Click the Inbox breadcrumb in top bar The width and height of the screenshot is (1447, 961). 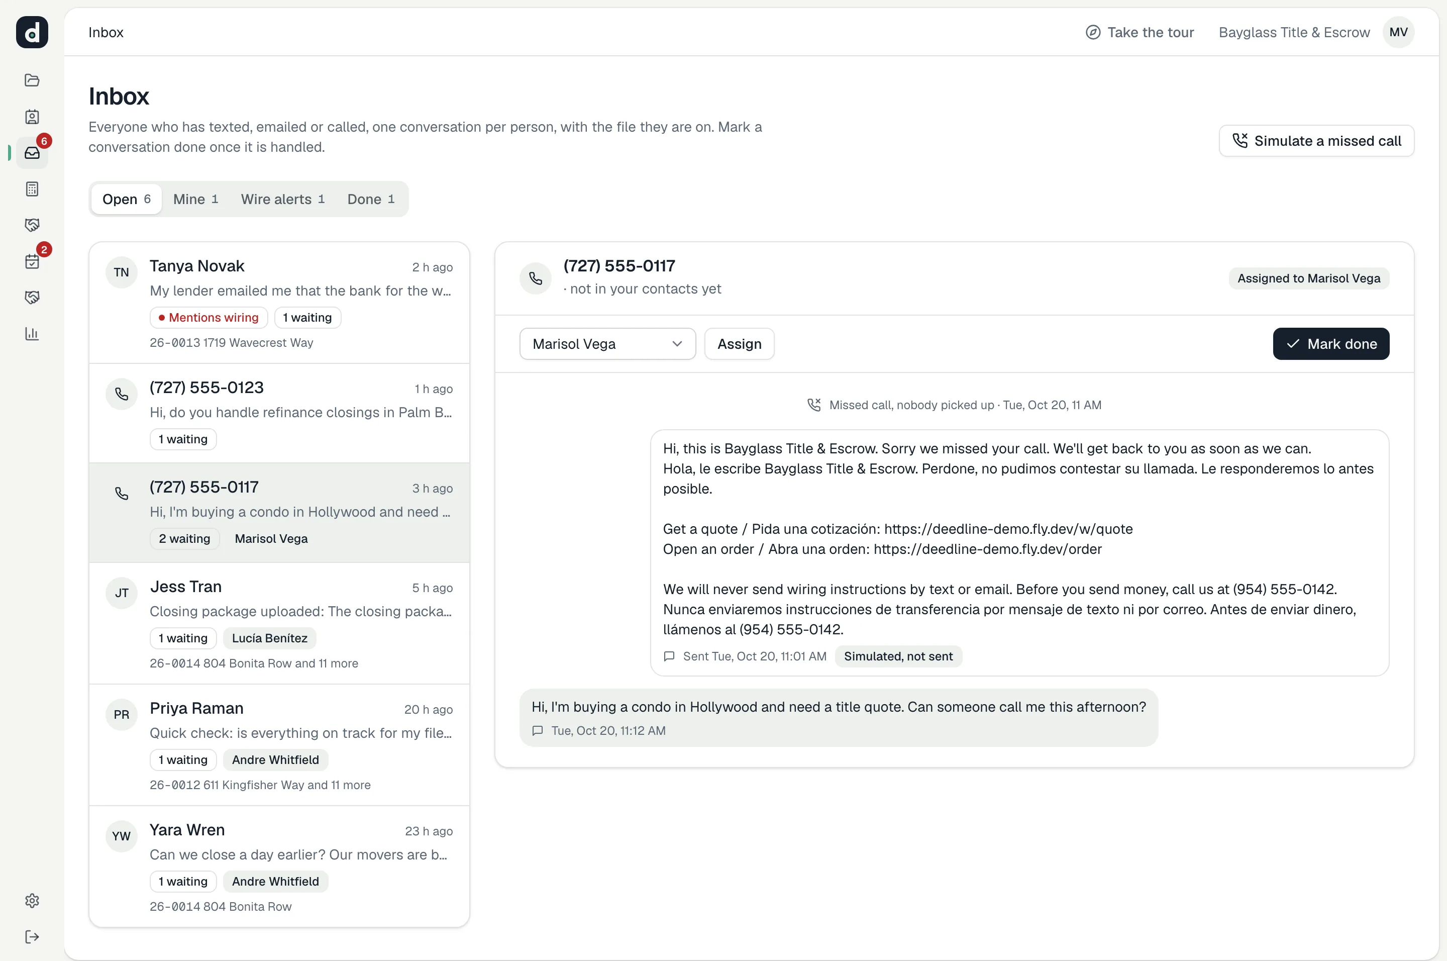click(x=106, y=32)
